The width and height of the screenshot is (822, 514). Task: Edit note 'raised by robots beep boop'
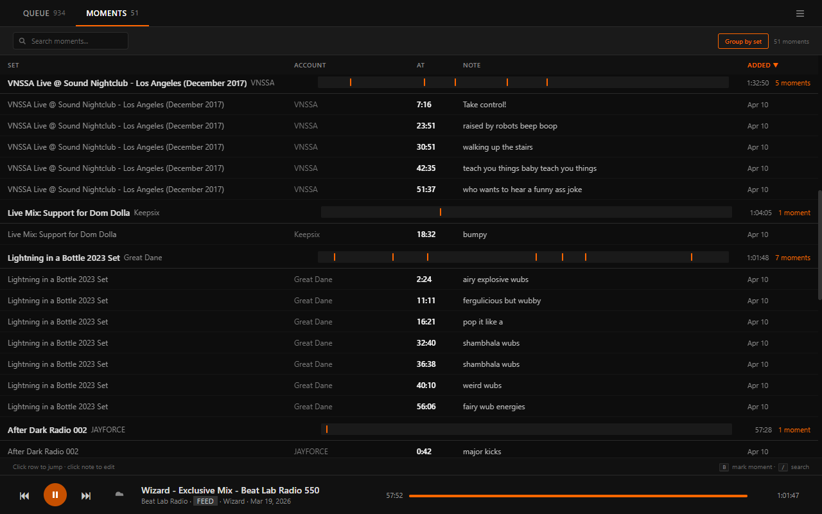(510, 126)
